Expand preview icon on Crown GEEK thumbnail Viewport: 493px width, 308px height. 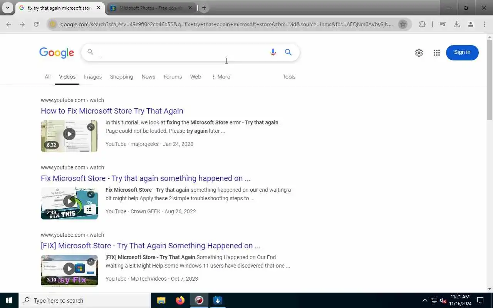click(x=91, y=194)
